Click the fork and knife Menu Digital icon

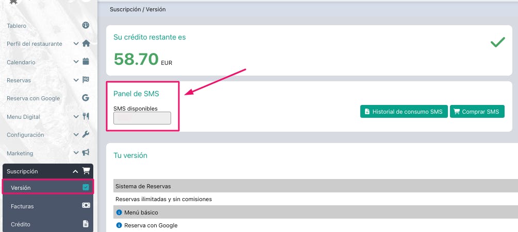pos(86,117)
